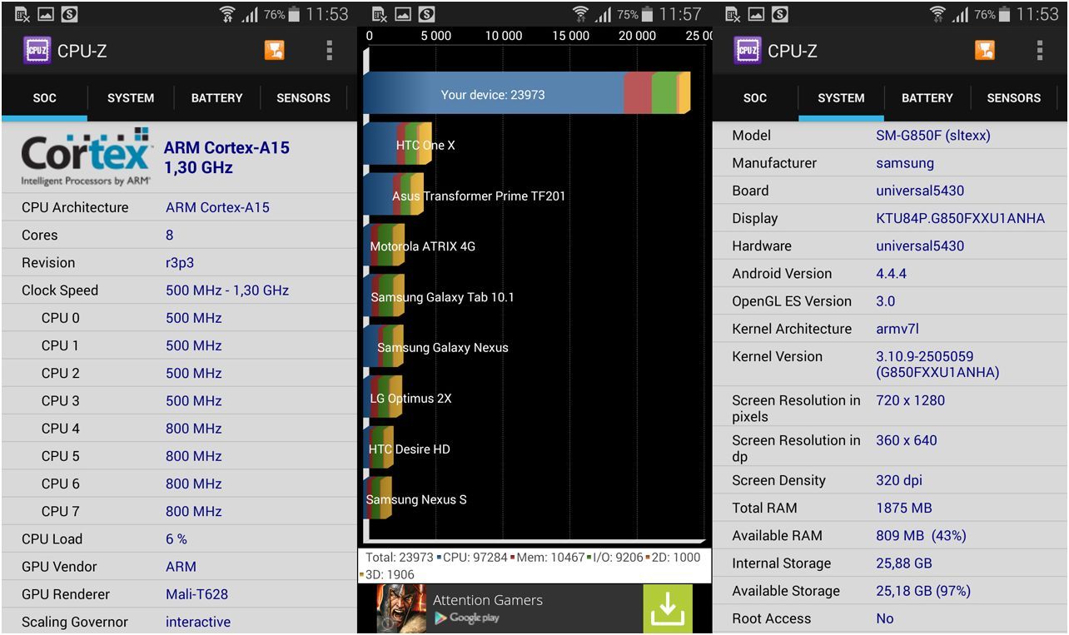The height and width of the screenshot is (635, 1069).
Task: Tap the 75% battery icon in the status bar
Action: click(x=647, y=14)
